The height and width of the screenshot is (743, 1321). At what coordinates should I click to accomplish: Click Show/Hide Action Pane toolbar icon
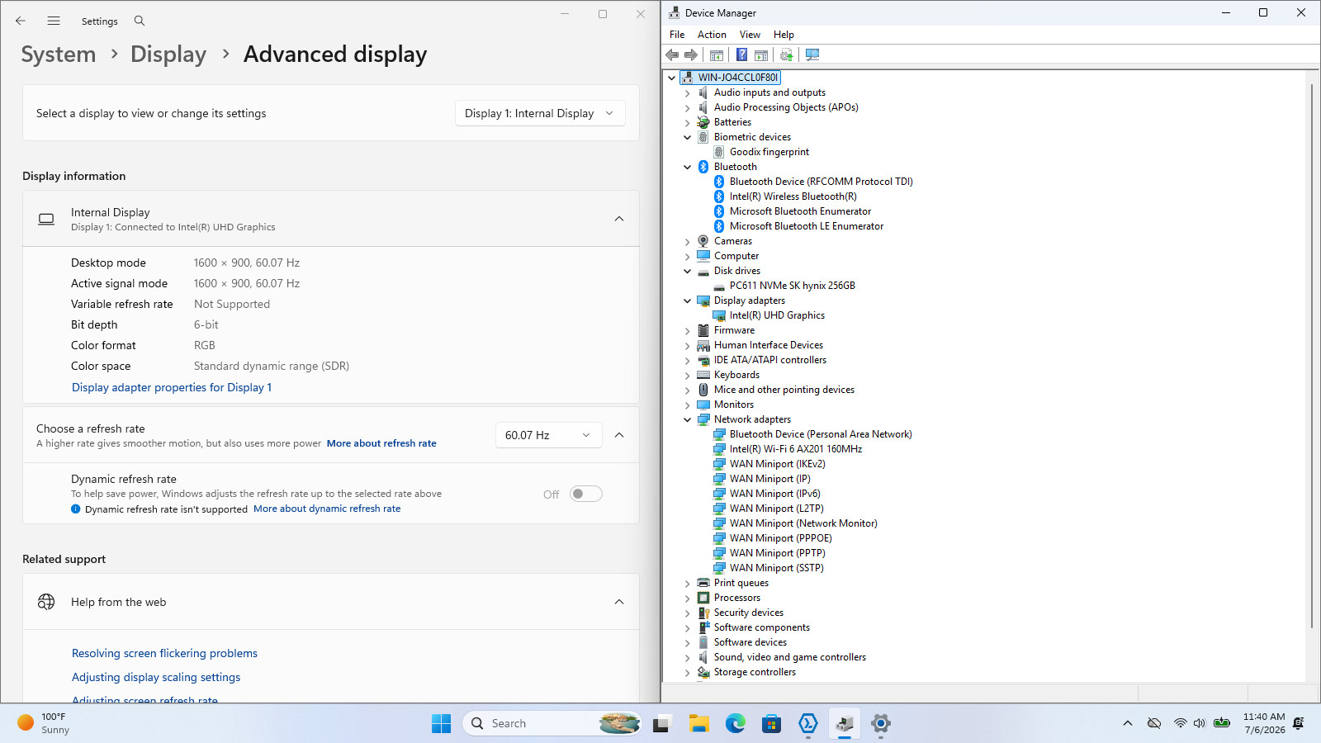[x=761, y=54]
